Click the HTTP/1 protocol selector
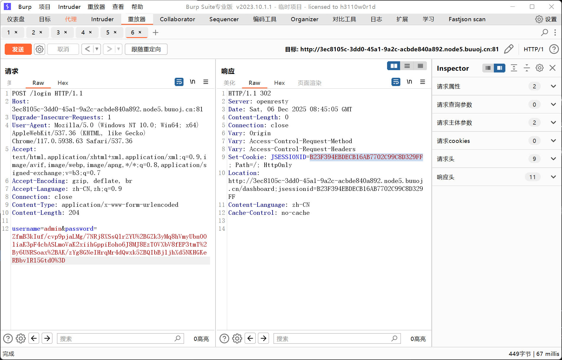This screenshot has height=360, width=562. [533, 49]
